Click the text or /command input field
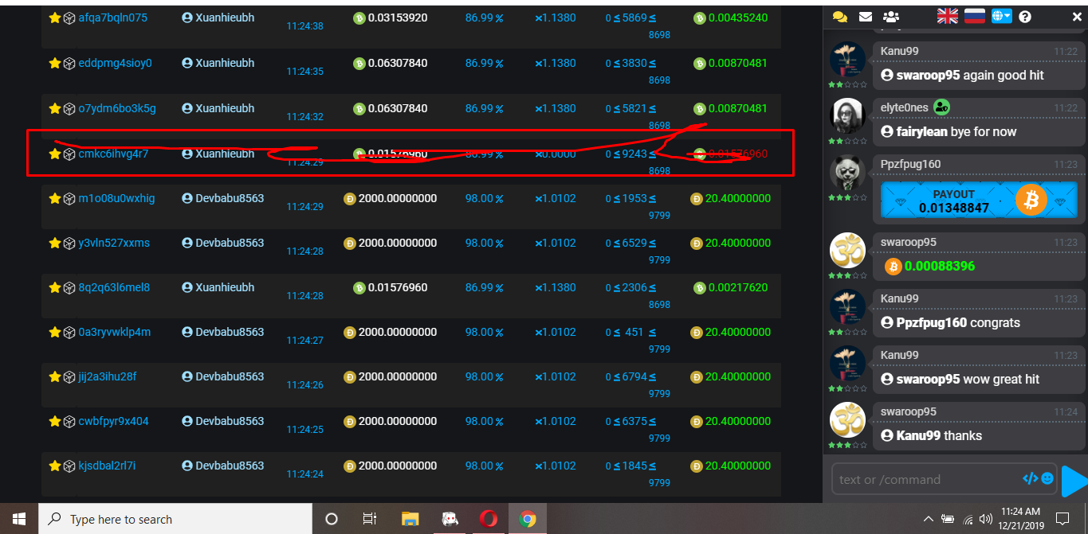Image resolution: width=1088 pixels, height=534 pixels. pos(925,479)
